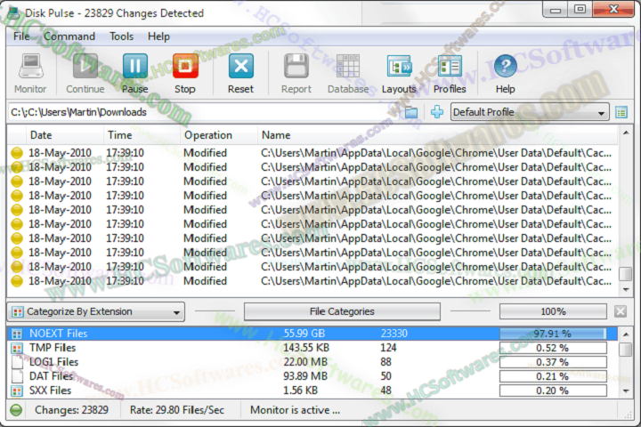Click the changes list scroll up arrow
The height and width of the screenshot is (427, 641).
click(626, 133)
